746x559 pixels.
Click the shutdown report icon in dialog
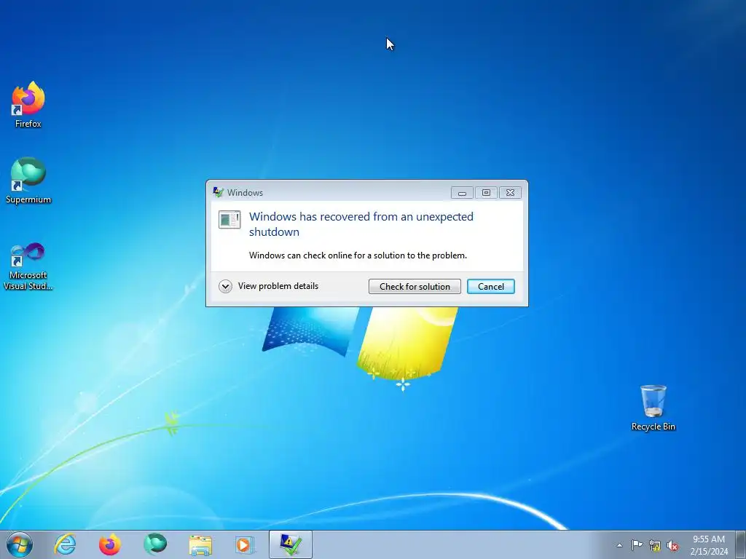pyautogui.click(x=229, y=220)
